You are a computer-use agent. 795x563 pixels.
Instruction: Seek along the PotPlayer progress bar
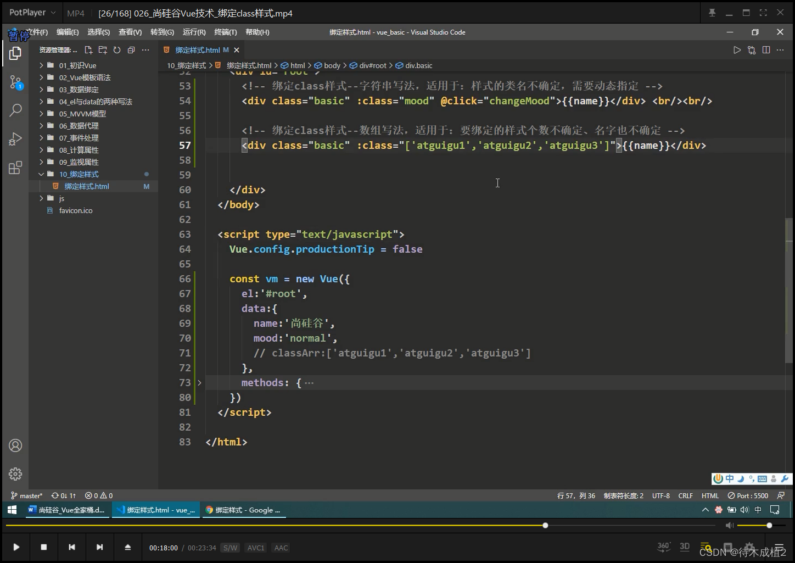click(360, 526)
